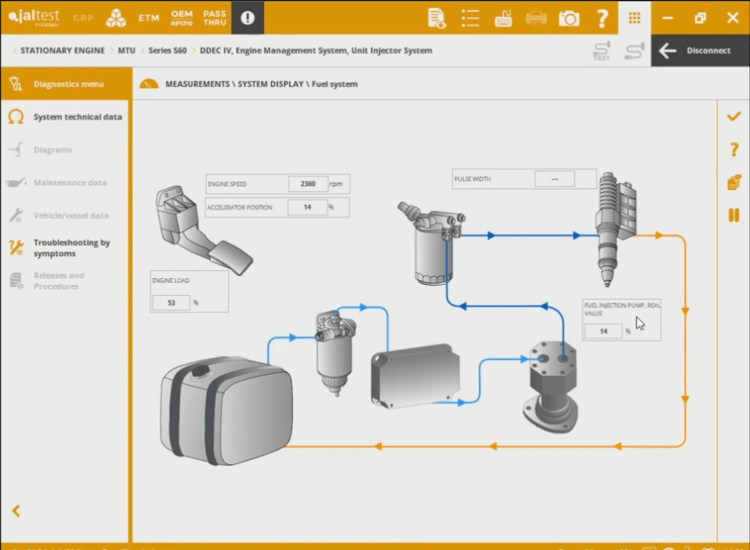Screen dimensions: 750x550
Task: Open the grid applications menu icon
Action: [634, 17]
